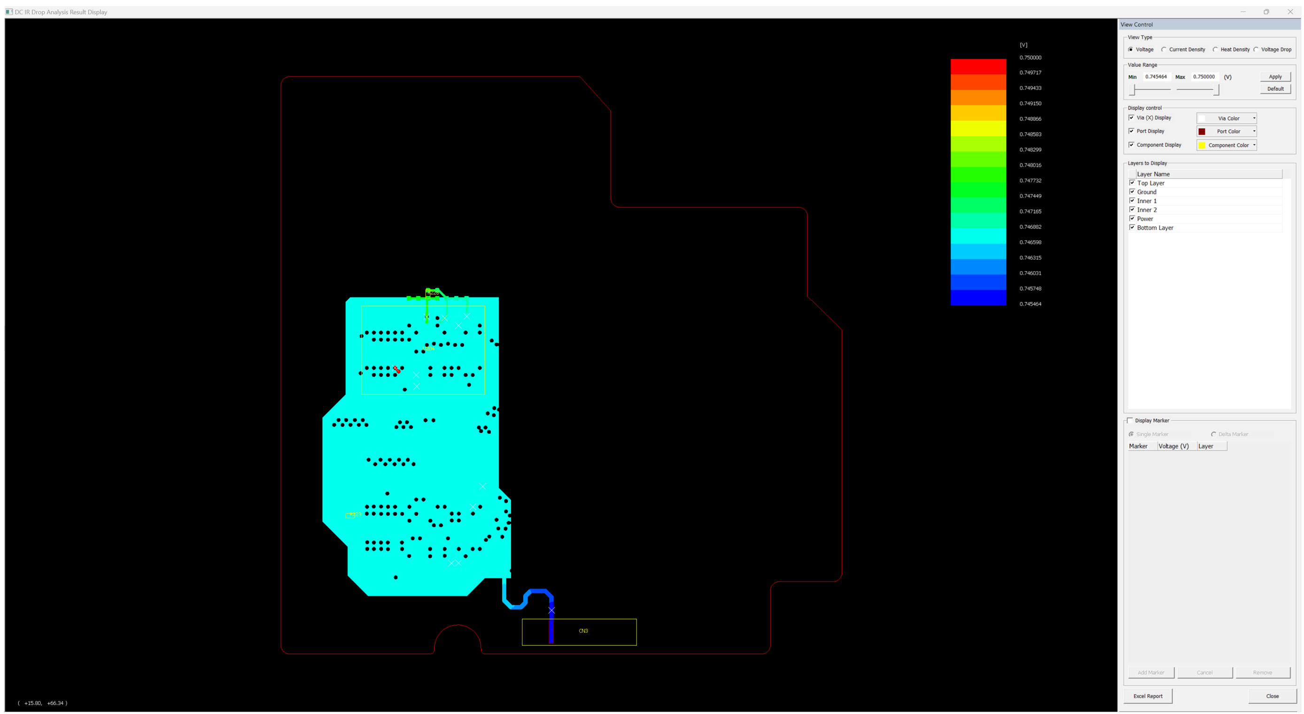Screen dimensions: 1304x714
Task: Click the Excel Report button
Action: coord(1148,696)
